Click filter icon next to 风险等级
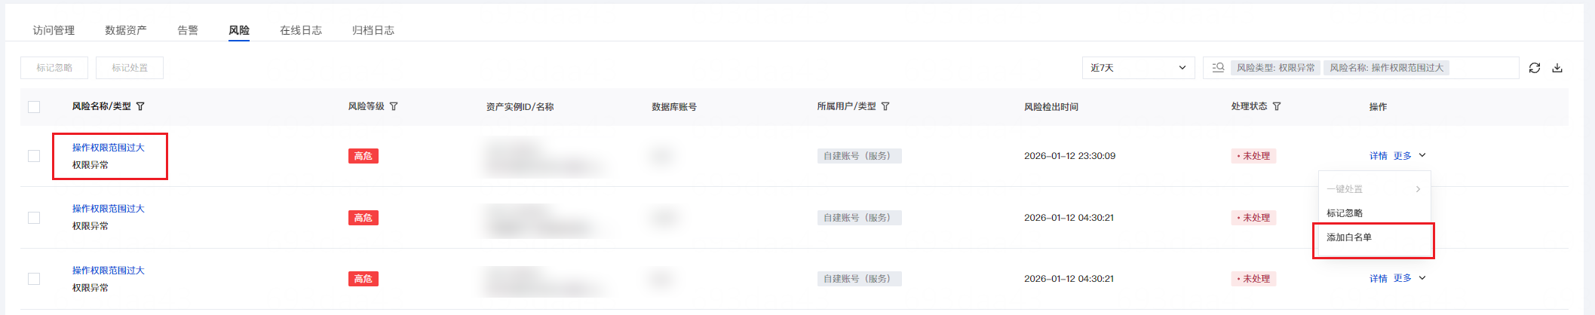This screenshot has height=315, width=1595. 394,106
